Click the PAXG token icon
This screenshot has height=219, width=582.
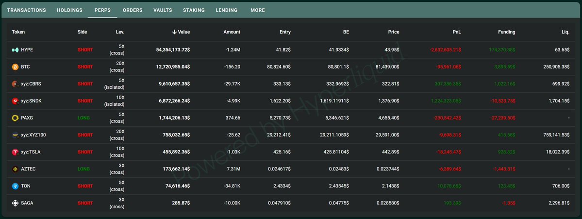(15, 118)
